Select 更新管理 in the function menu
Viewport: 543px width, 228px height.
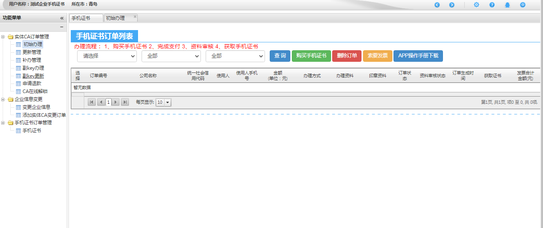tap(32, 52)
